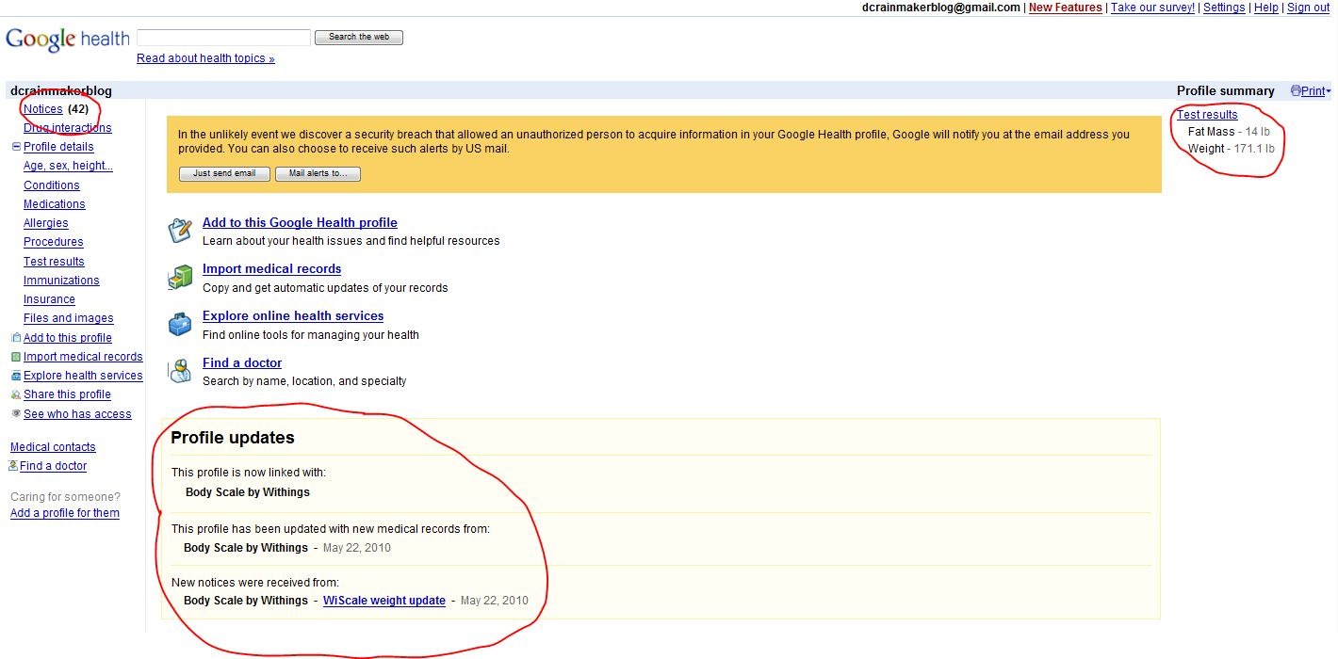
Task: Open Drug interactions in the sidebar
Action: click(x=68, y=128)
